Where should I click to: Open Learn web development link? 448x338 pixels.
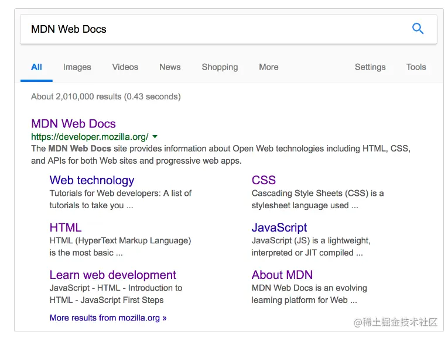[x=113, y=275]
